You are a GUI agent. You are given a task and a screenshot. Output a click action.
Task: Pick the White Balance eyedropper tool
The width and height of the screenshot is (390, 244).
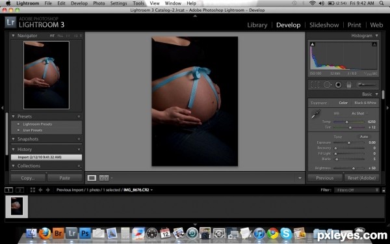315,115
